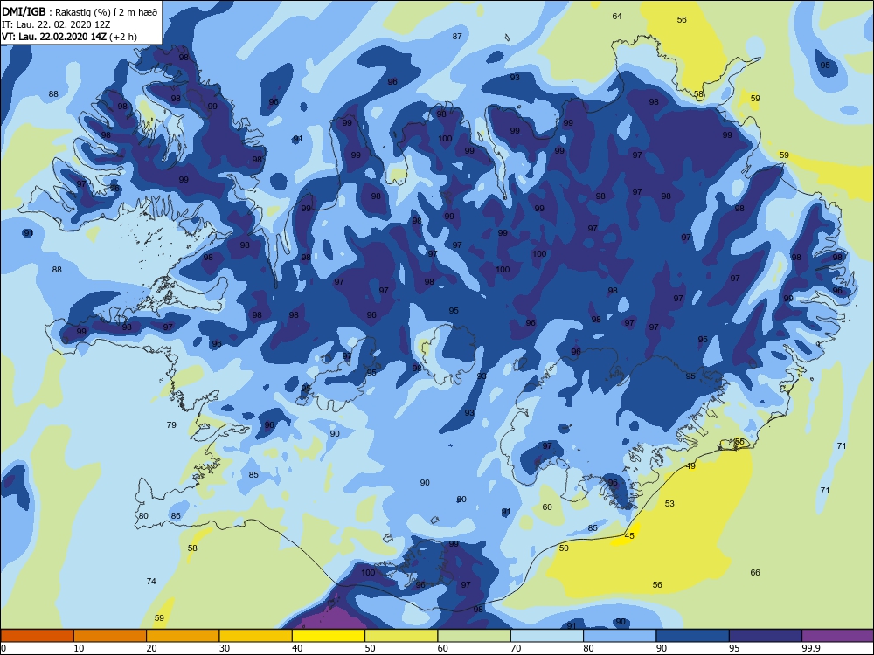Image resolution: width=874 pixels, height=655 pixels.
Task: Click the humidity value '87' on the map
Action: click(457, 36)
